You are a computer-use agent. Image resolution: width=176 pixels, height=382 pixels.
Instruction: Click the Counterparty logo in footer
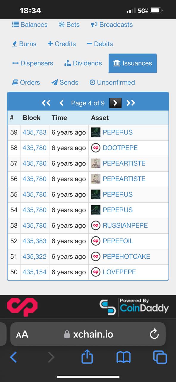click(x=22, y=306)
